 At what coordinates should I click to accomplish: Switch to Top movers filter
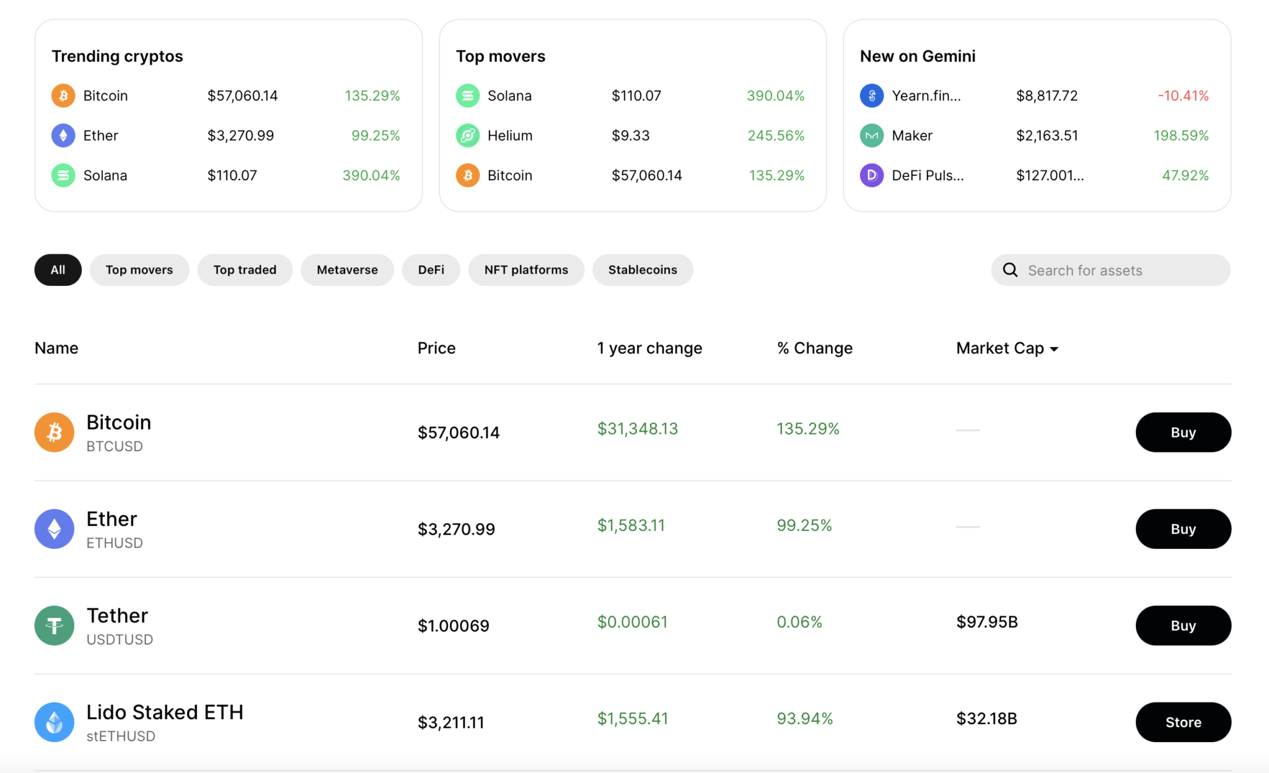tap(139, 270)
